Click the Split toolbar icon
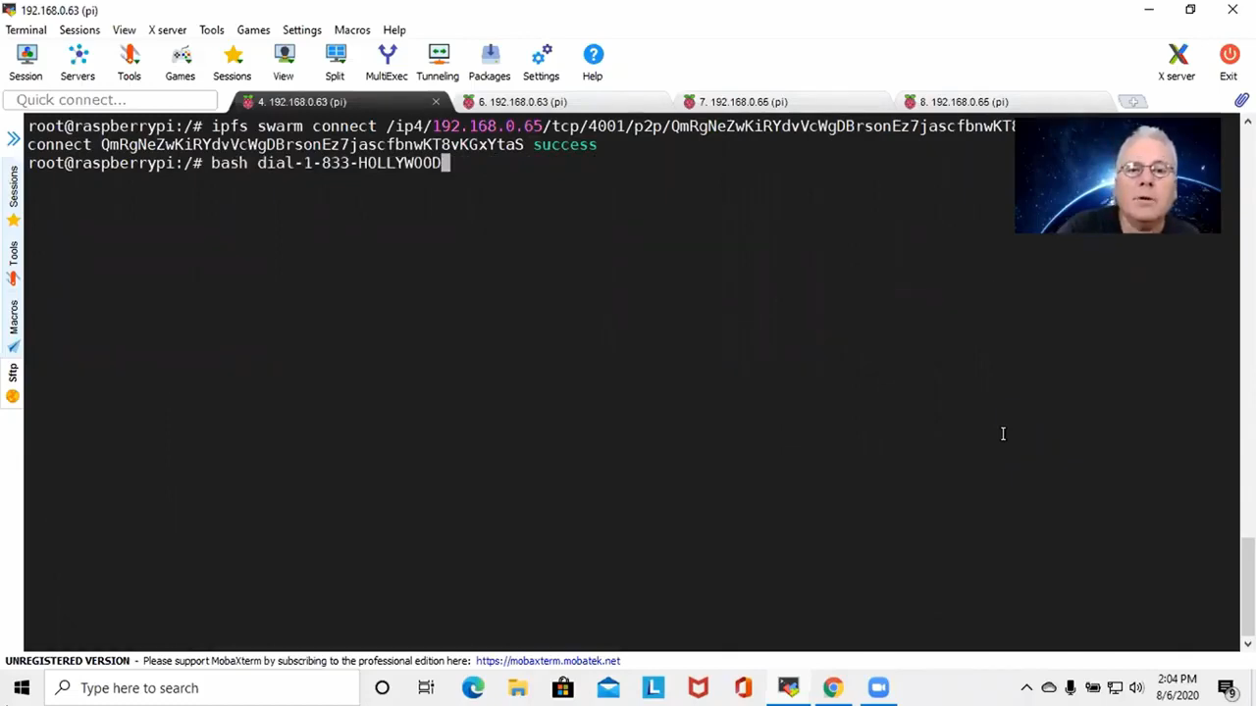 click(x=336, y=63)
